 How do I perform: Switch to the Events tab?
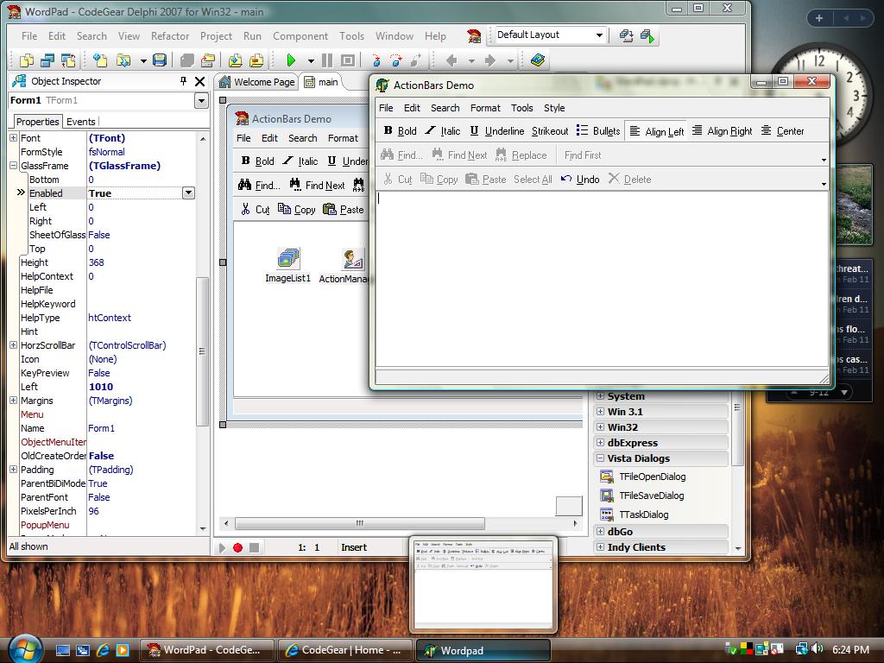click(80, 122)
